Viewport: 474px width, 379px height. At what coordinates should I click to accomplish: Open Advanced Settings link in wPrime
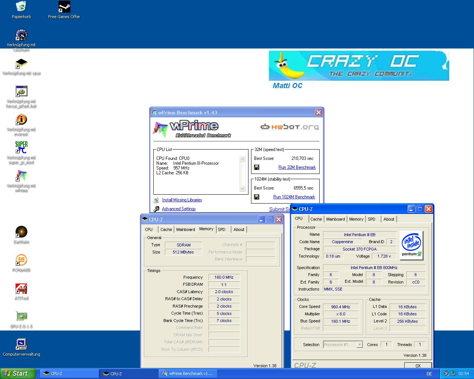click(178, 209)
